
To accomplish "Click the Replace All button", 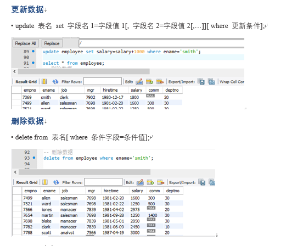I will pyautogui.click(x=25, y=43).
